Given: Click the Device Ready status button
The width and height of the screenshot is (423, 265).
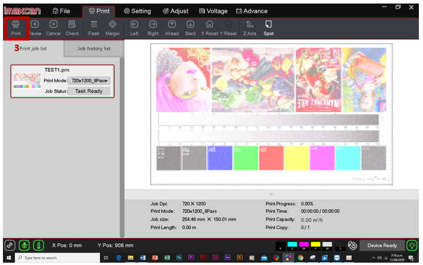Looking at the screenshot, I should (382, 246).
